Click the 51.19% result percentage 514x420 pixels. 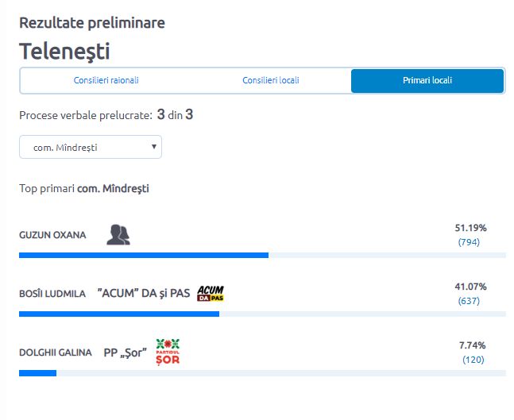470,228
